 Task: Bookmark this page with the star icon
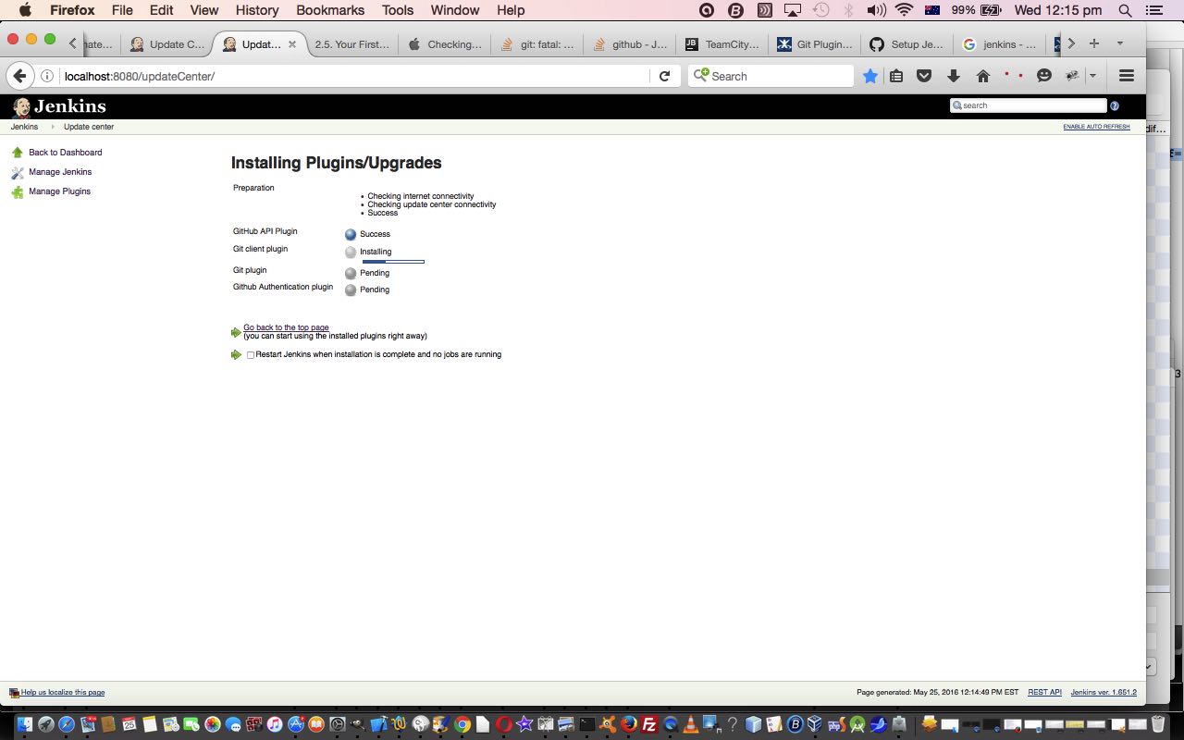(x=870, y=76)
